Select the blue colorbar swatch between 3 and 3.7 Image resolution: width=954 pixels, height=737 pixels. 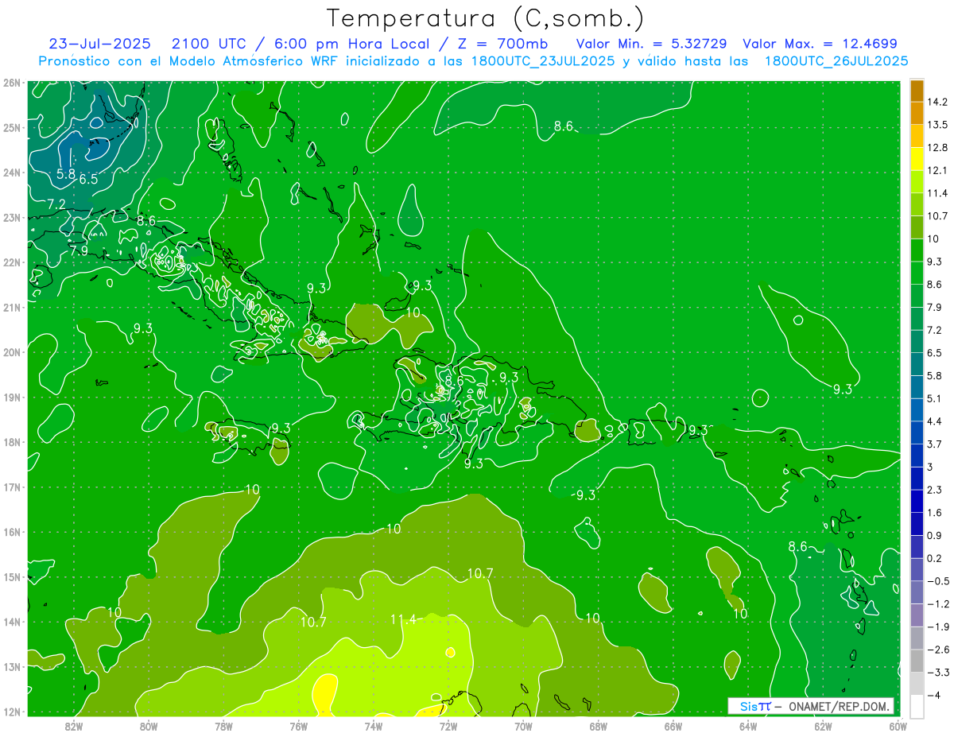click(x=917, y=455)
